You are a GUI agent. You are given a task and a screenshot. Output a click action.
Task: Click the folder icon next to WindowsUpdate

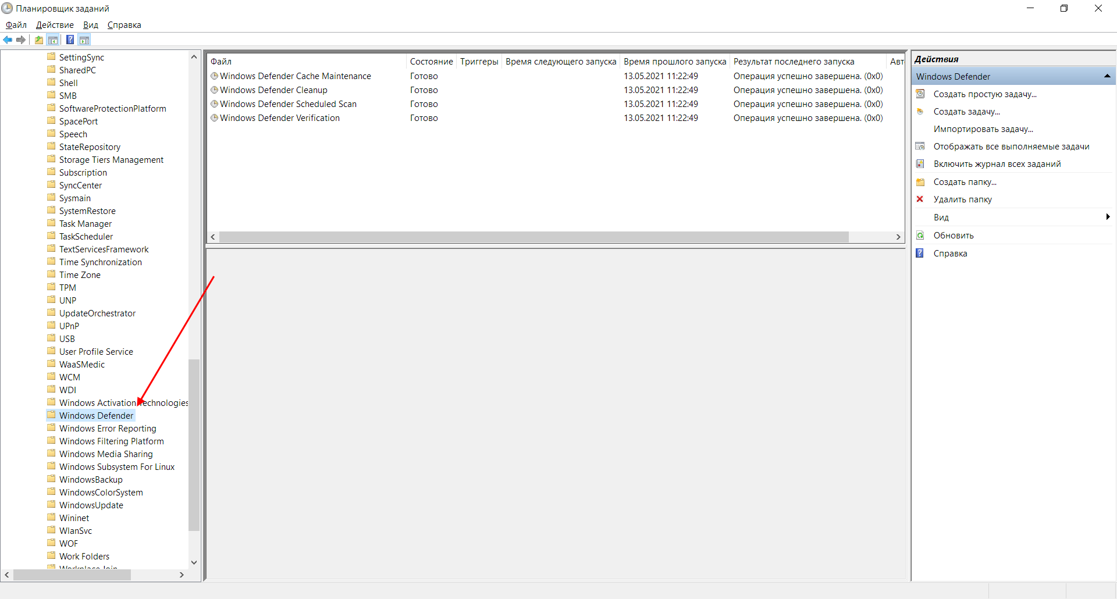(x=52, y=505)
